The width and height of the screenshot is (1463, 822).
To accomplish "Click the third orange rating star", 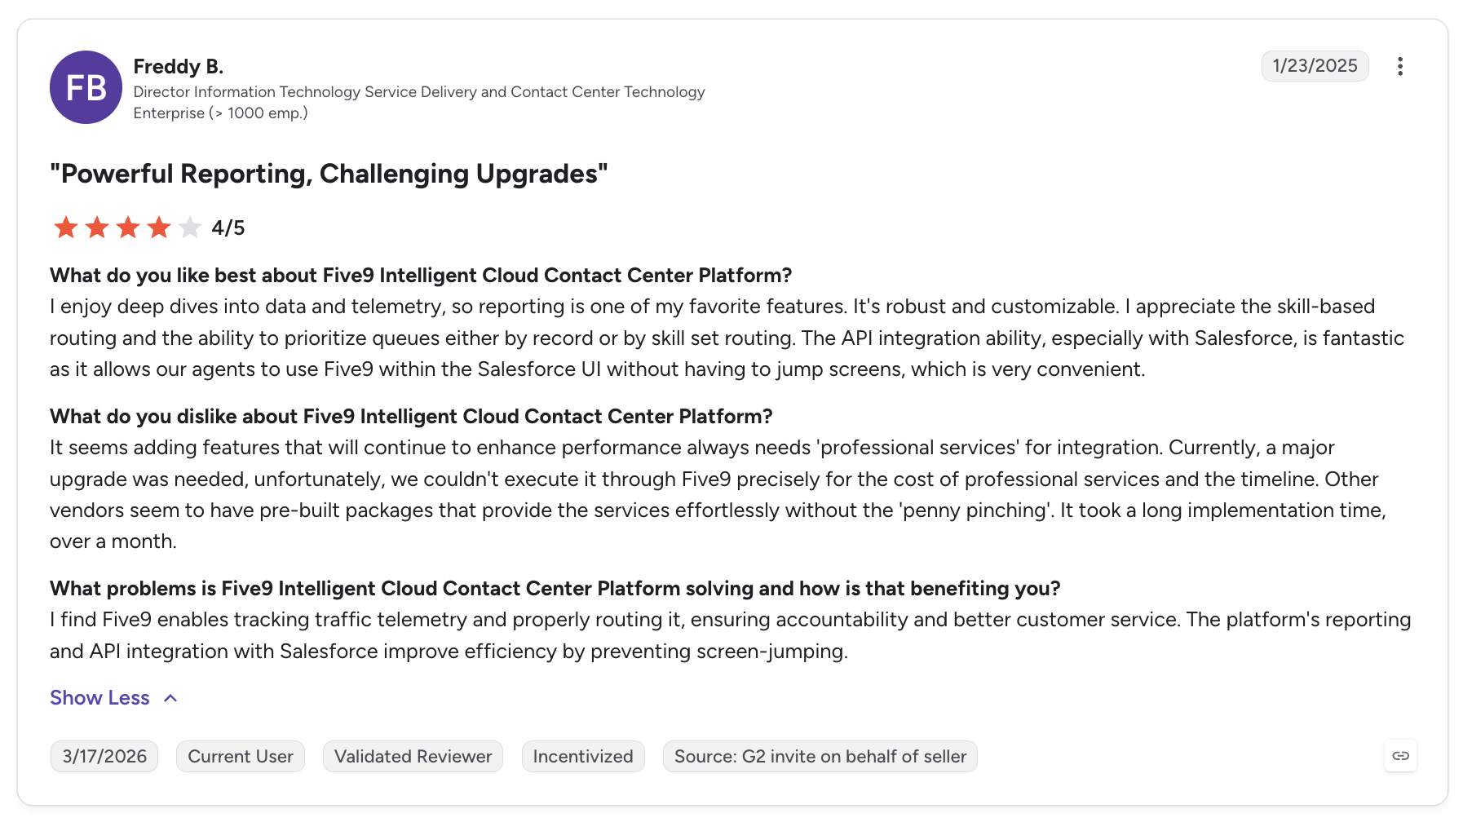I will [128, 228].
